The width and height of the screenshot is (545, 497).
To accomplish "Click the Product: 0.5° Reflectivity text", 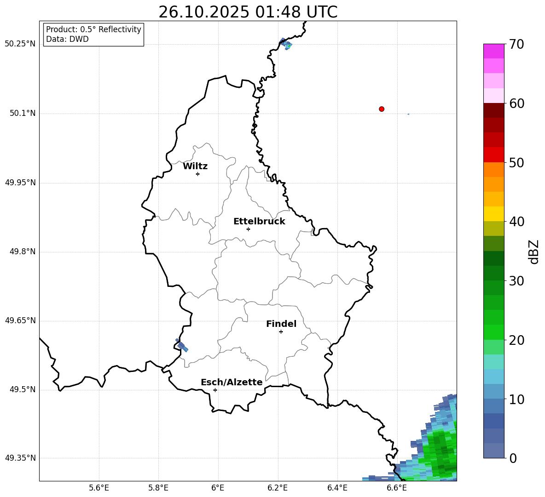I will 93,29.
